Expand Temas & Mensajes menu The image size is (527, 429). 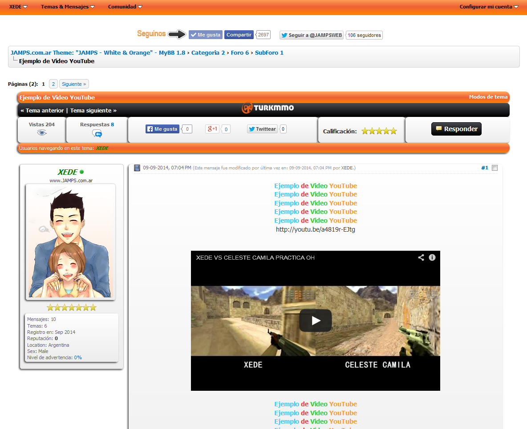click(68, 7)
